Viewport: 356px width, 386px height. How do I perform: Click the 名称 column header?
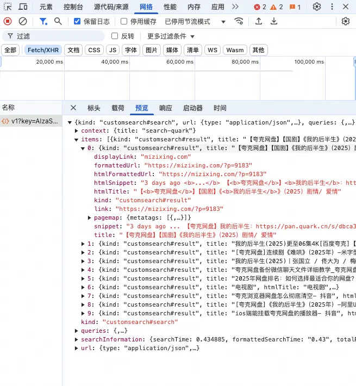pyautogui.click(x=31, y=108)
